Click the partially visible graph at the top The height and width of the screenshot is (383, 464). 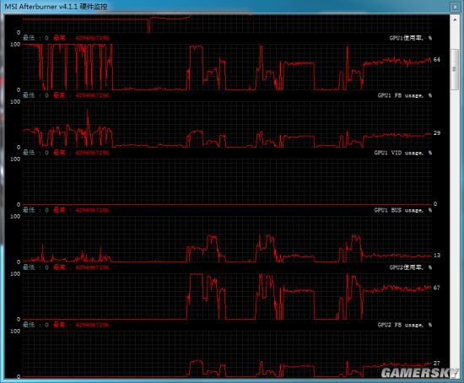pos(227,24)
